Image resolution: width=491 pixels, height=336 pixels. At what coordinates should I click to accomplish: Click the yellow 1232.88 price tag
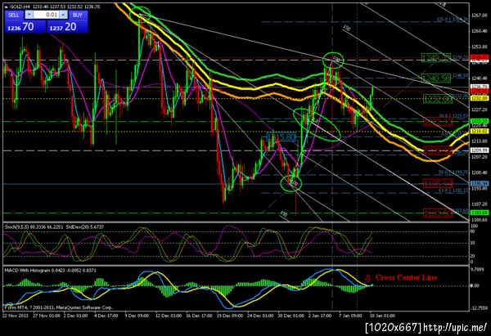tap(480, 99)
